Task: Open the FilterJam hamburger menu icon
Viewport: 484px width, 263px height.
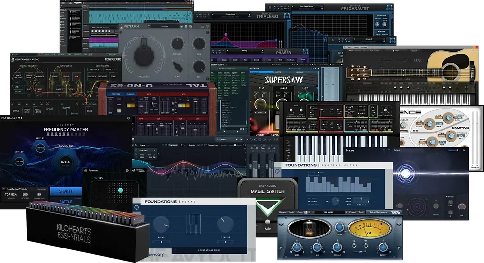Action: (202, 27)
